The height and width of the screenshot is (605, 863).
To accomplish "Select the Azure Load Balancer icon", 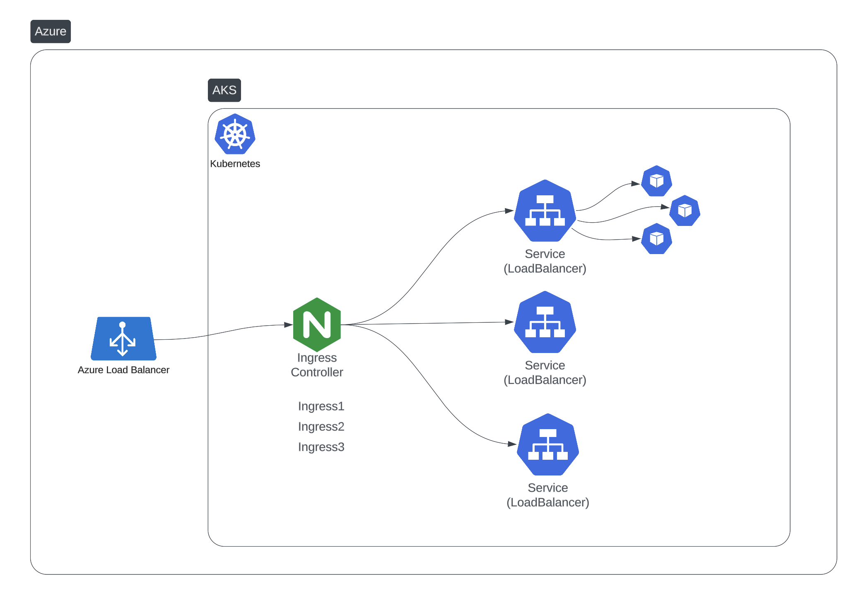I will (x=123, y=339).
